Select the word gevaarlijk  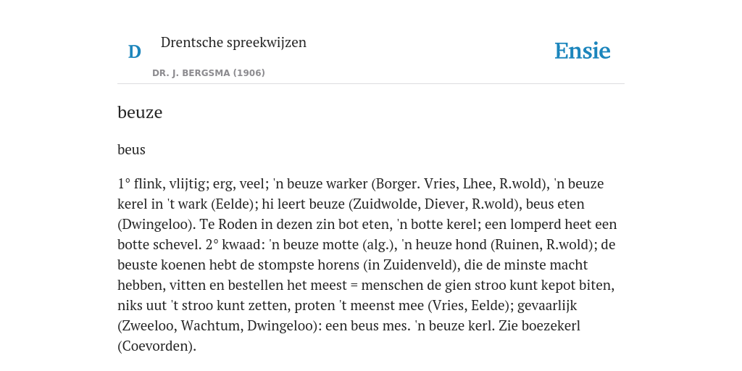tap(547, 306)
